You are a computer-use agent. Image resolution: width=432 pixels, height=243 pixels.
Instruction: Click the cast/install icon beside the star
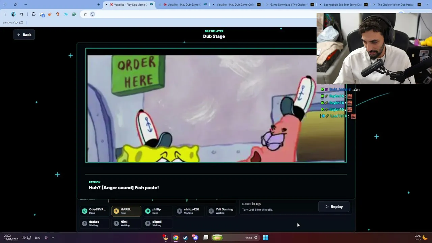pyautogui.click(x=92, y=14)
